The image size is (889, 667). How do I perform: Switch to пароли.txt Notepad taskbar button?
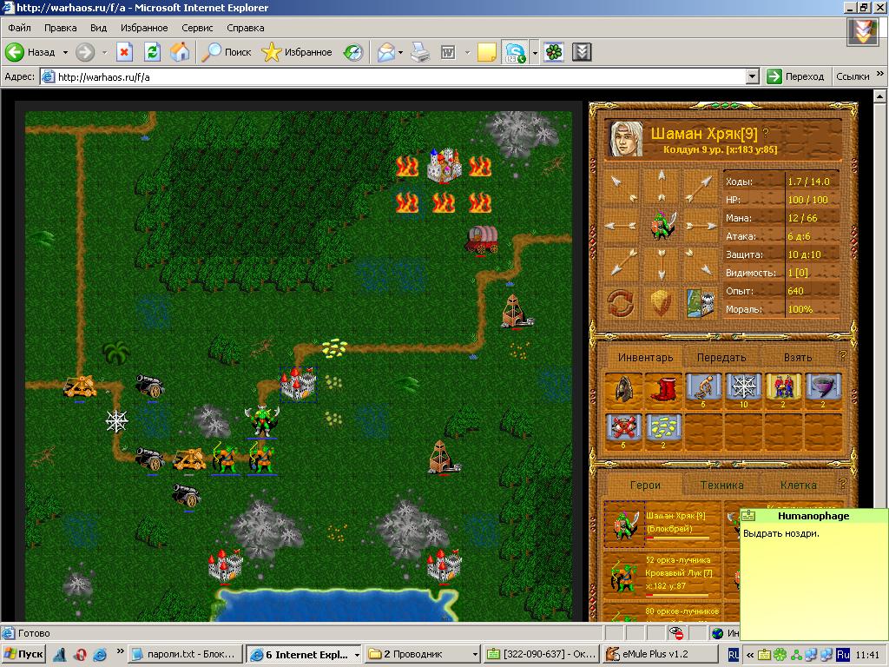click(x=185, y=654)
